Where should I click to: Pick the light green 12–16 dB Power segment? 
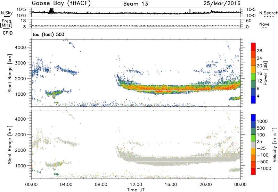[253, 77]
